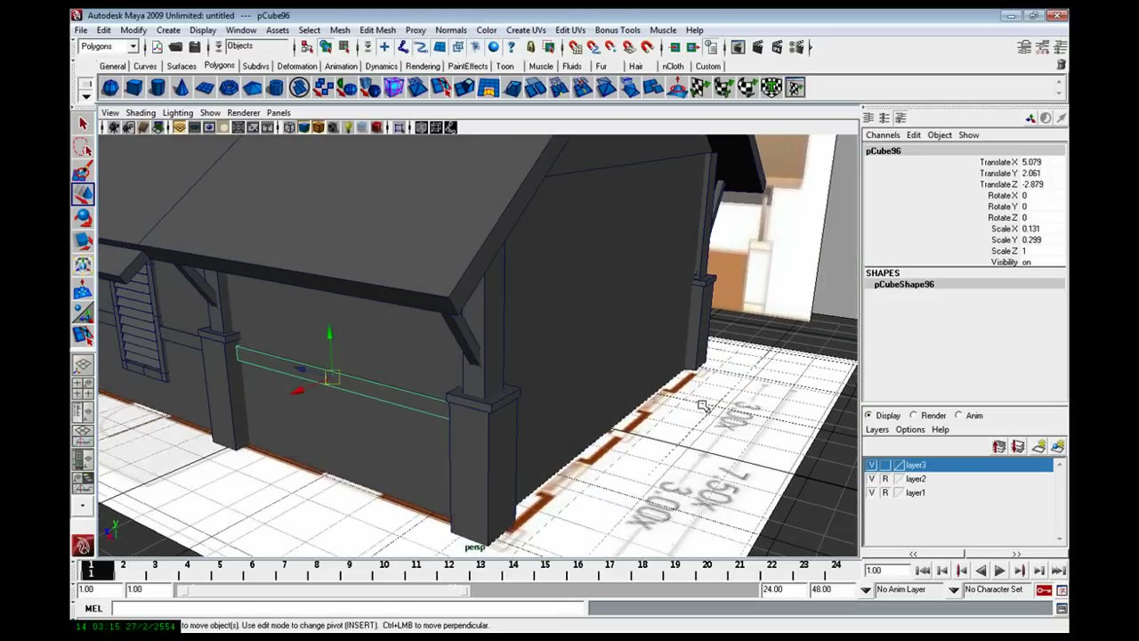Open the viewport Shading menu

[140, 113]
